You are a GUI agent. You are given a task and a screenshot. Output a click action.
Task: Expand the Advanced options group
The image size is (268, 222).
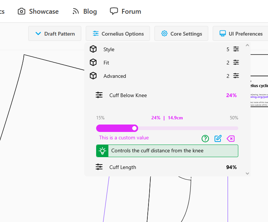tap(115, 76)
